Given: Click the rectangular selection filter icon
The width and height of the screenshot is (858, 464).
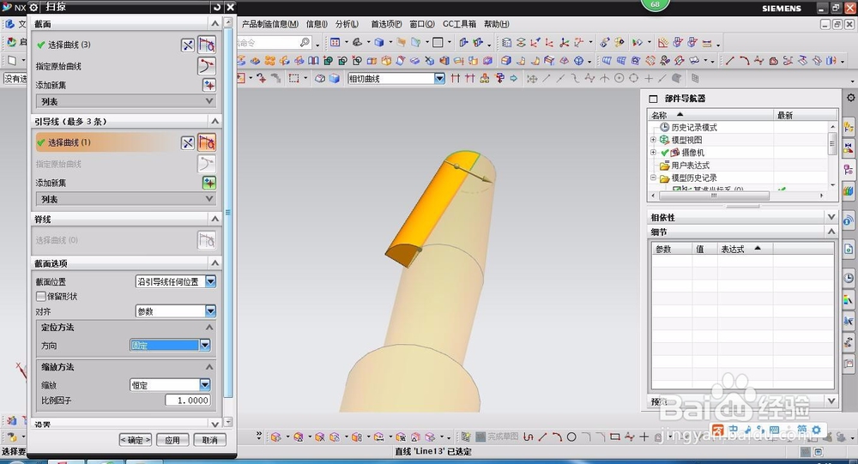Looking at the screenshot, I should coord(293,79).
